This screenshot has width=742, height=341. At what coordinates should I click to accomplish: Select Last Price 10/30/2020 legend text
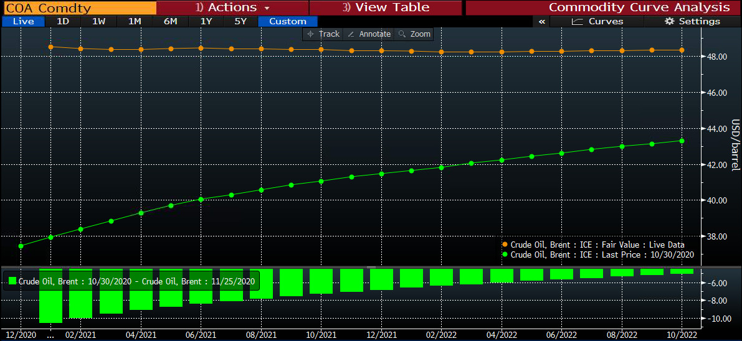602,255
